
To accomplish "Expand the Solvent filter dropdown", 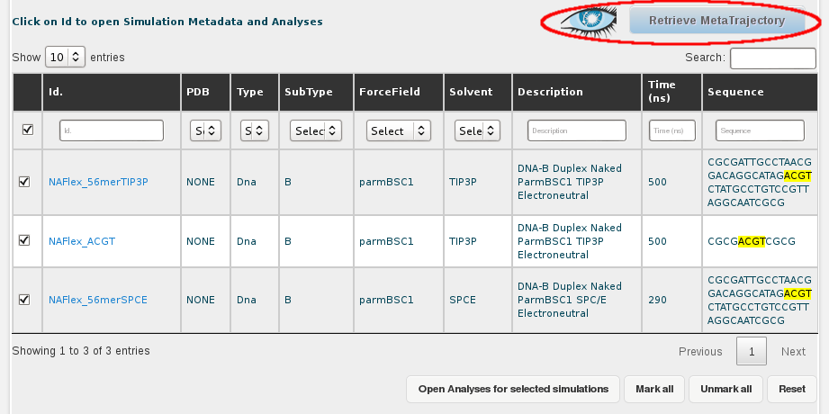I will [x=476, y=131].
